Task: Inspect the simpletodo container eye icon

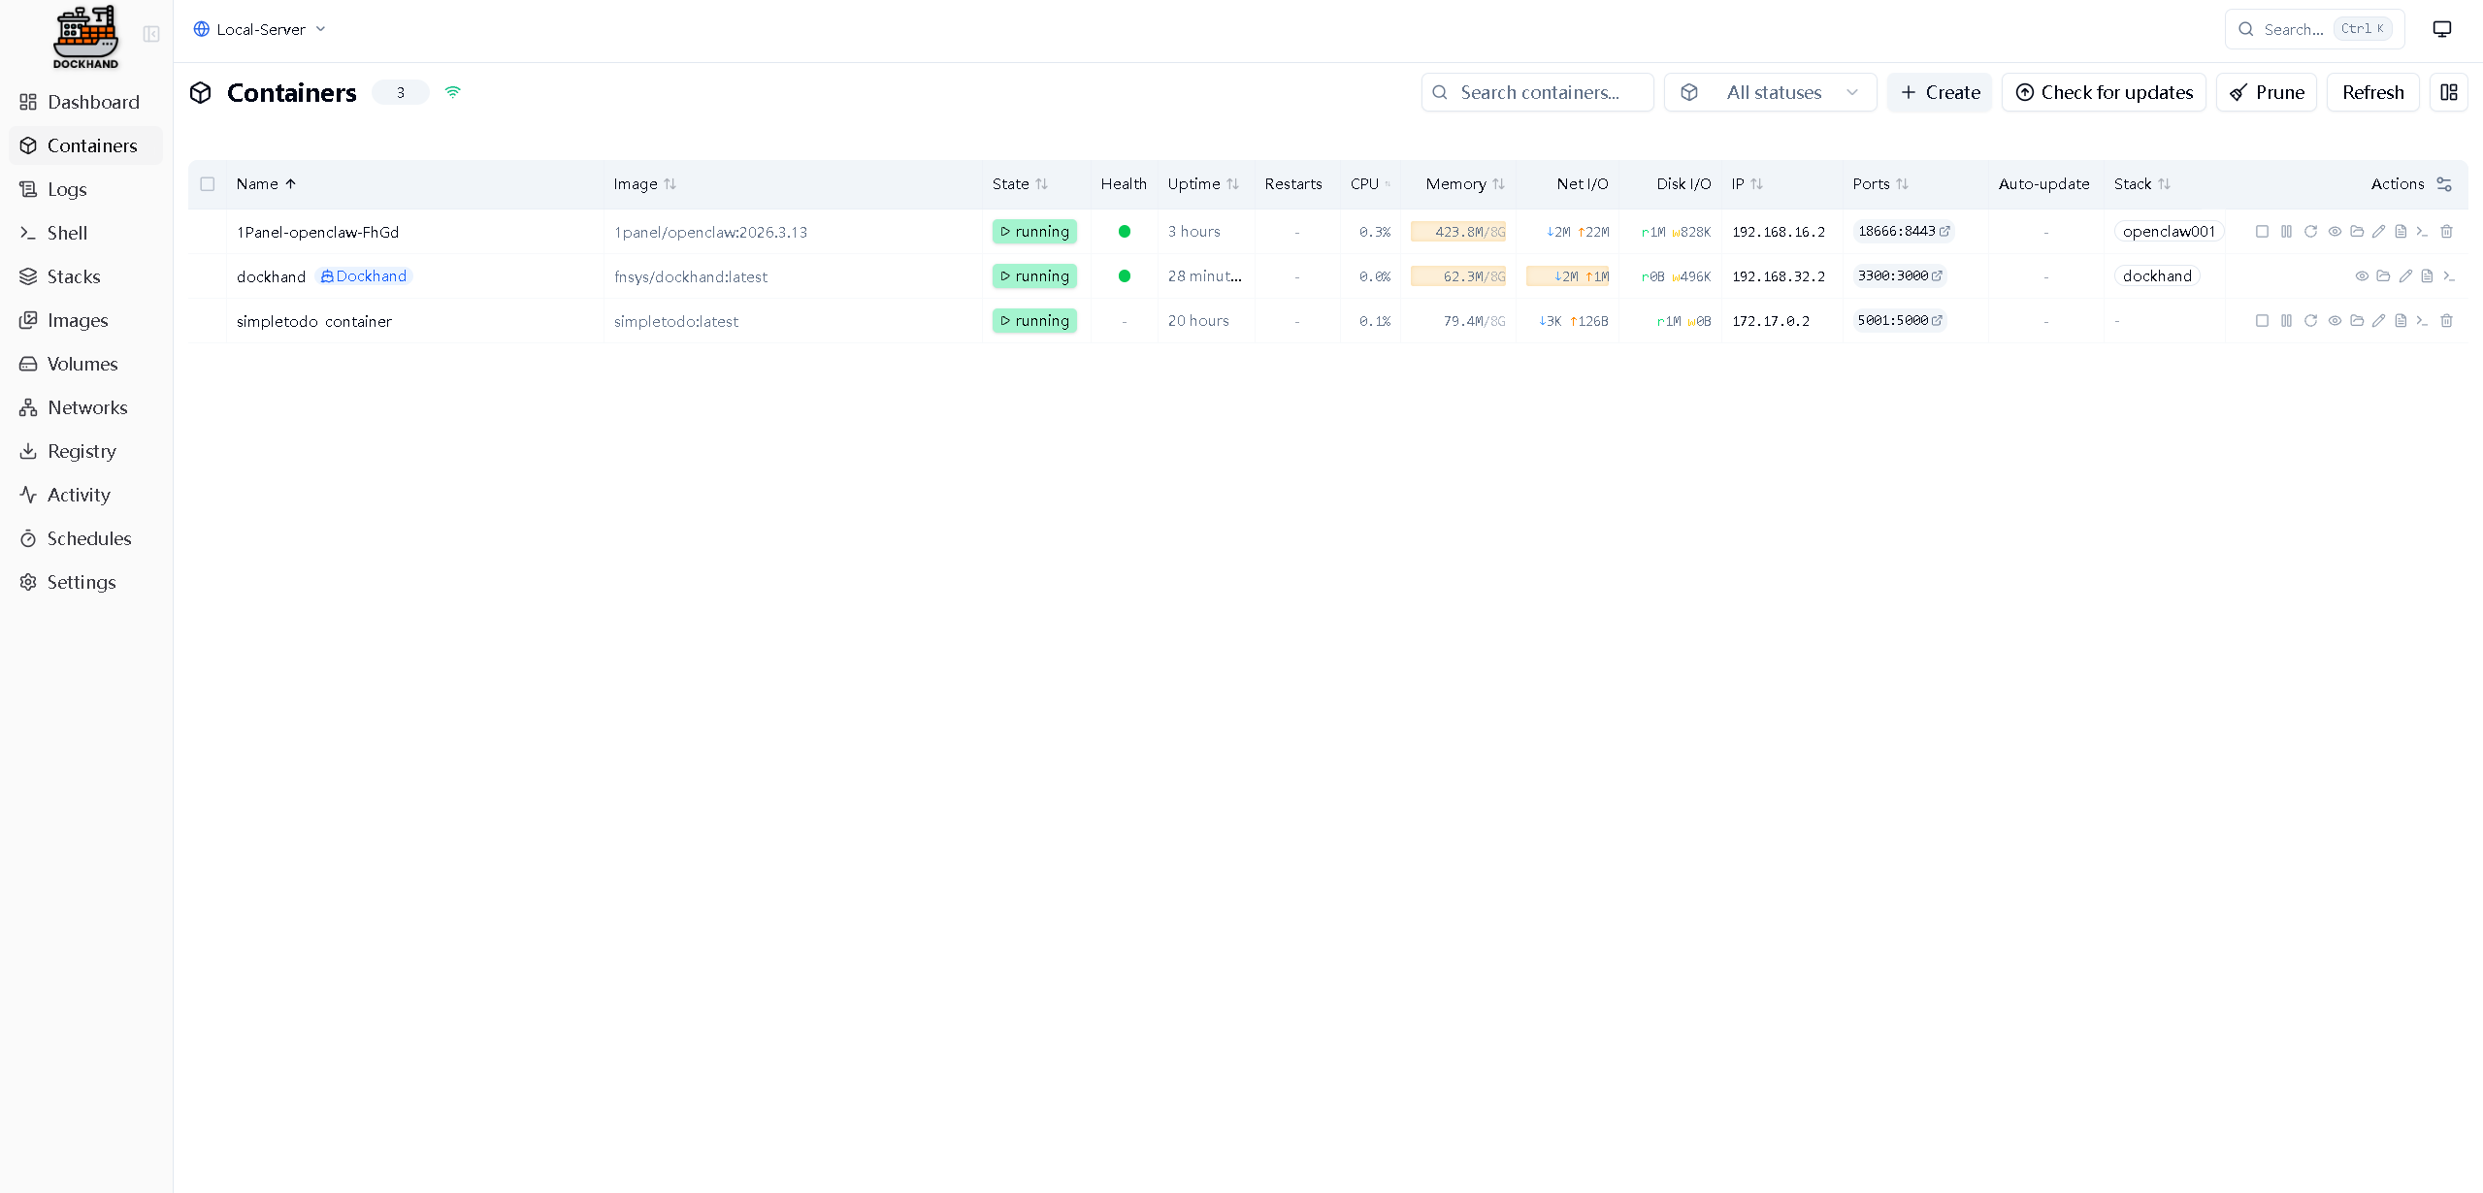Action: [2335, 321]
